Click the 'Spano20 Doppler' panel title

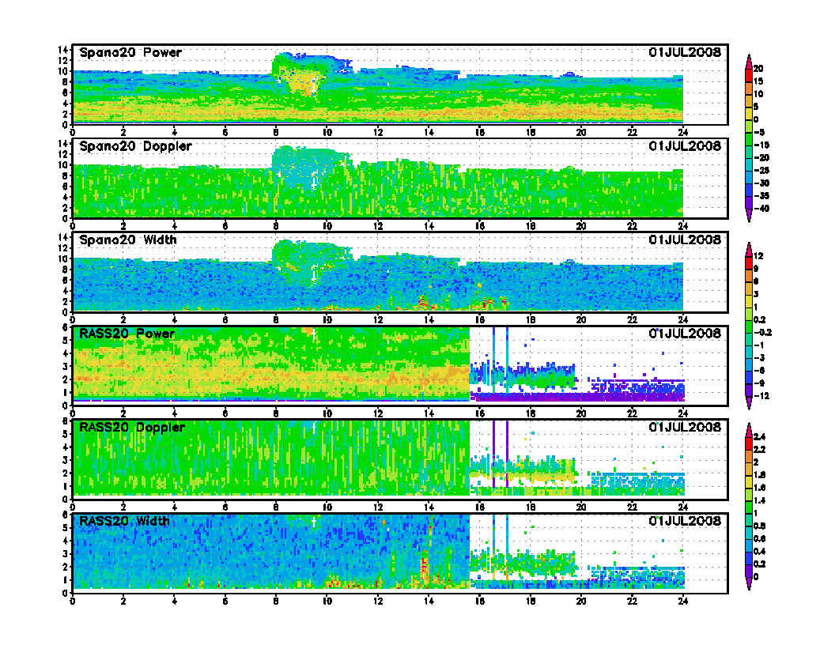click(x=135, y=145)
